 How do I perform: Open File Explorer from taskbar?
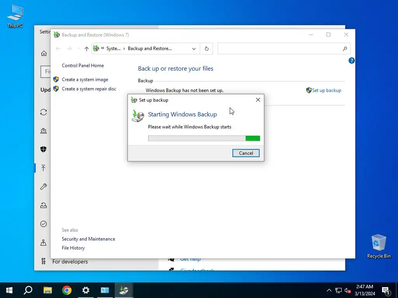tap(47, 290)
